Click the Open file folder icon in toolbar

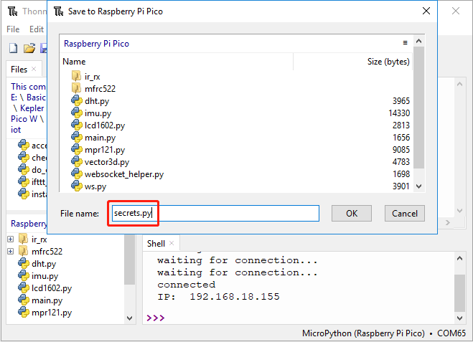tap(29, 48)
